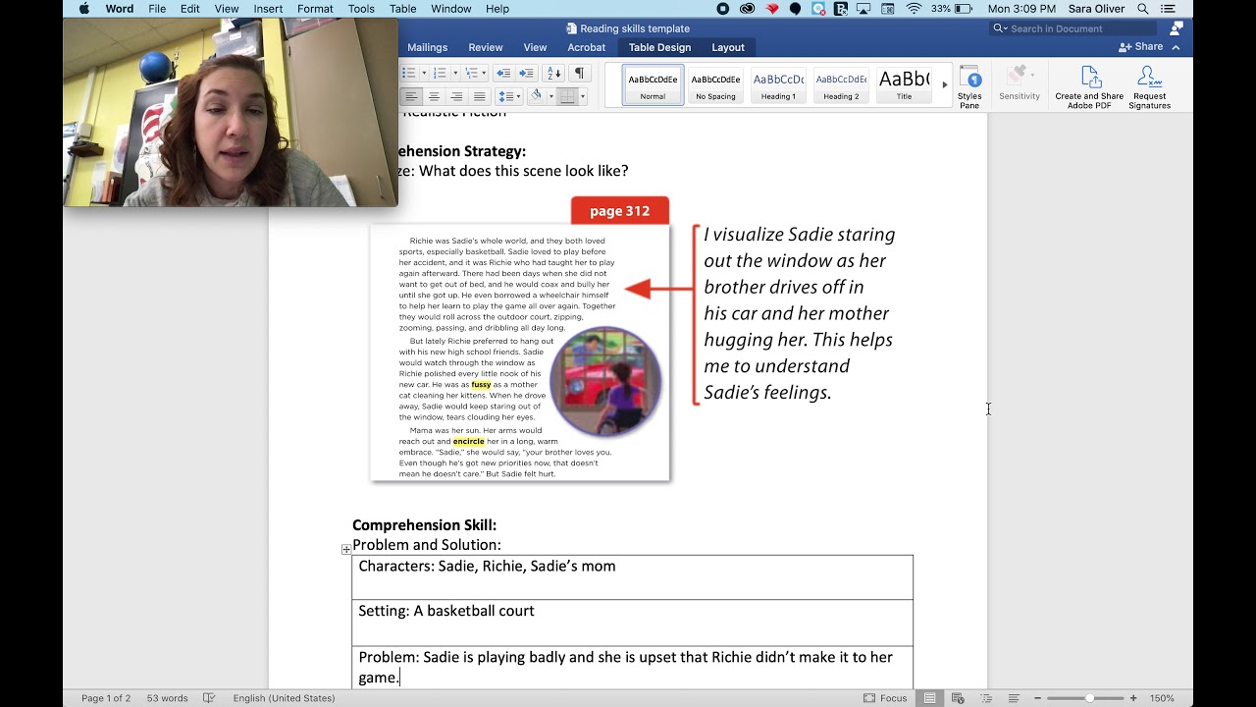Image resolution: width=1256 pixels, height=707 pixels.
Task: Apply shading with paint bucket icon
Action: (536, 96)
